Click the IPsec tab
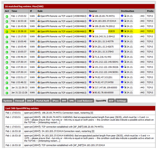This screenshot has width=157, height=149. click(x=56, y=101)
